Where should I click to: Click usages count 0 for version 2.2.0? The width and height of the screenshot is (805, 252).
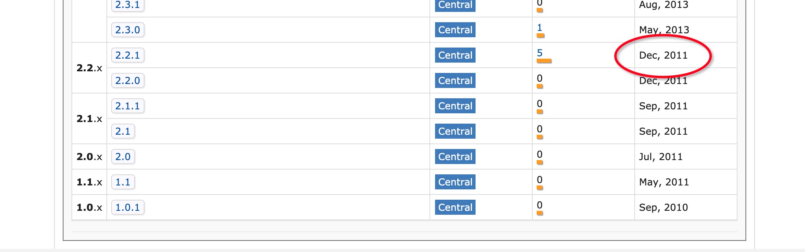coord(539,78)
